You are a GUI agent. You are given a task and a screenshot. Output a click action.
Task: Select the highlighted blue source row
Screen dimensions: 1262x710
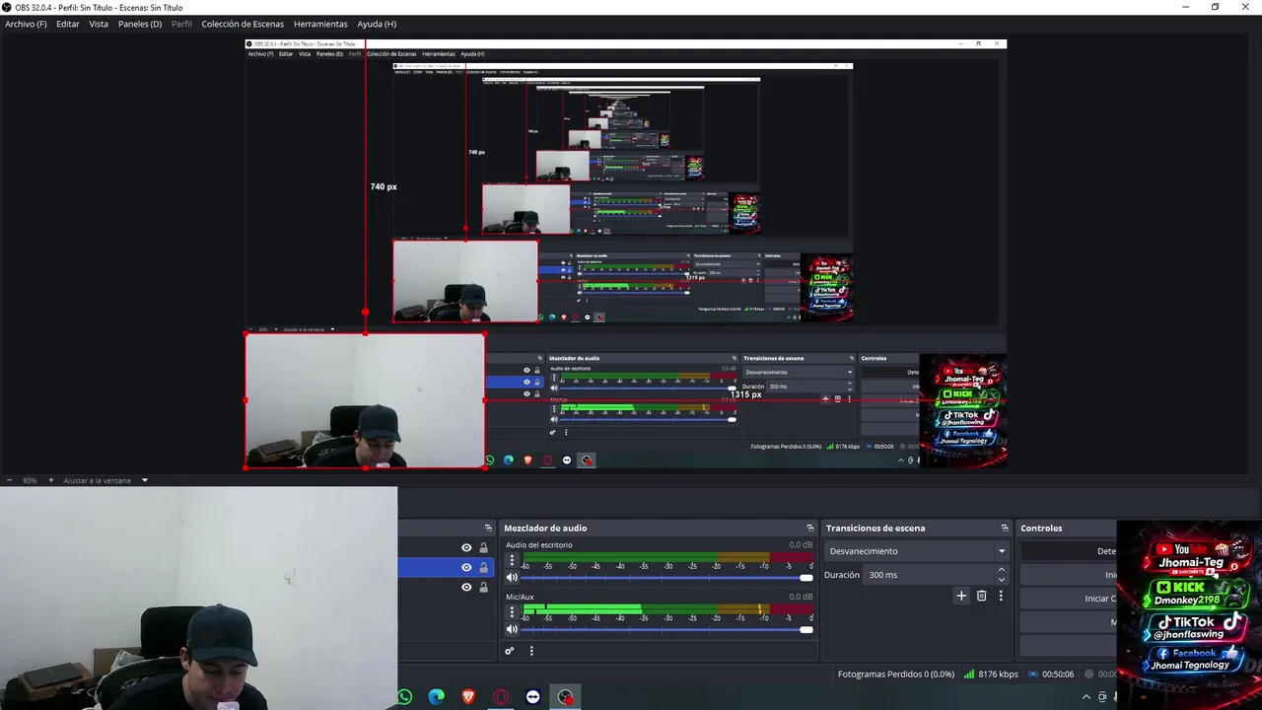click(x=446, y=567)
